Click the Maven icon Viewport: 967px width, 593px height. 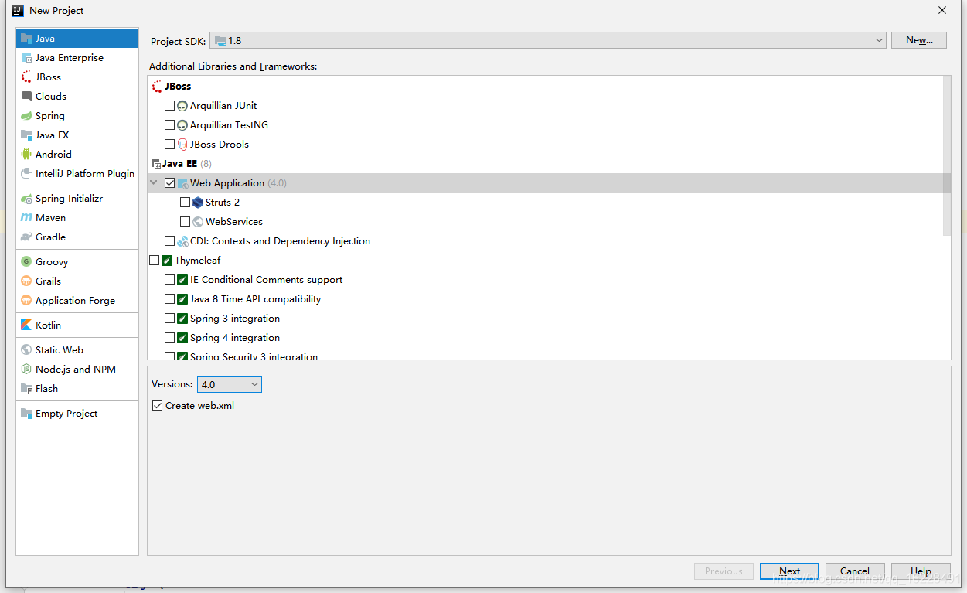point(26,217)
